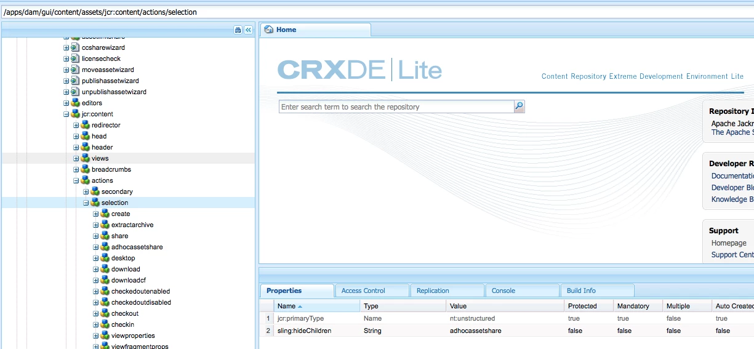Click the jcr:content node icon
754x349 pixels.
(75, 114)
